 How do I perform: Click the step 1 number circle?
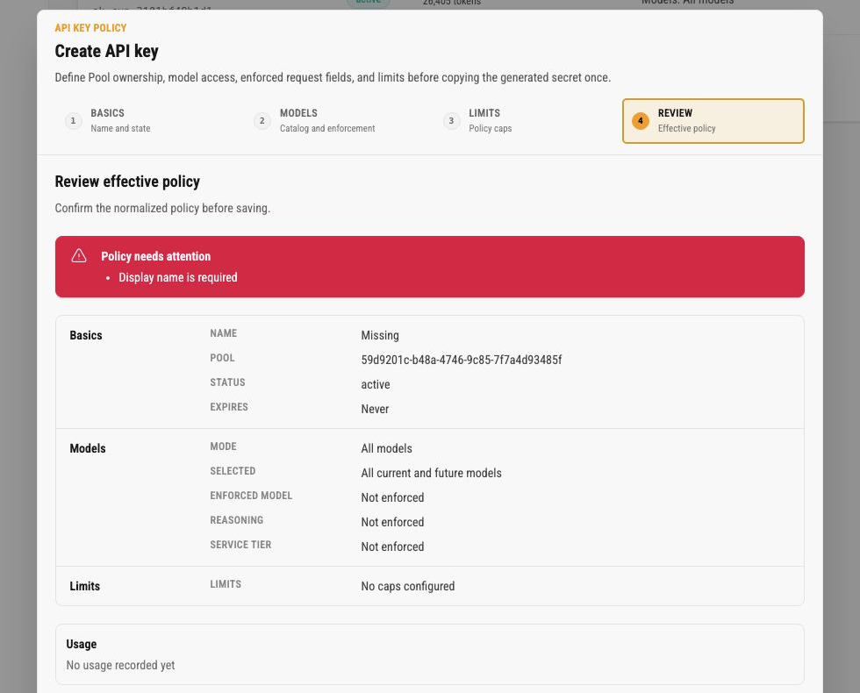(73, 121)
